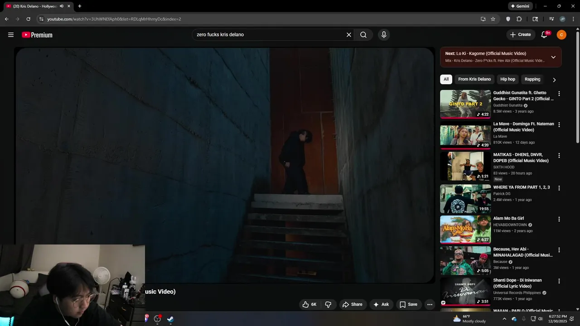Image resolution: width=580 pixels, height=326 pixels.
Task: Submit search with magnifier button
Action: (363, 35)
